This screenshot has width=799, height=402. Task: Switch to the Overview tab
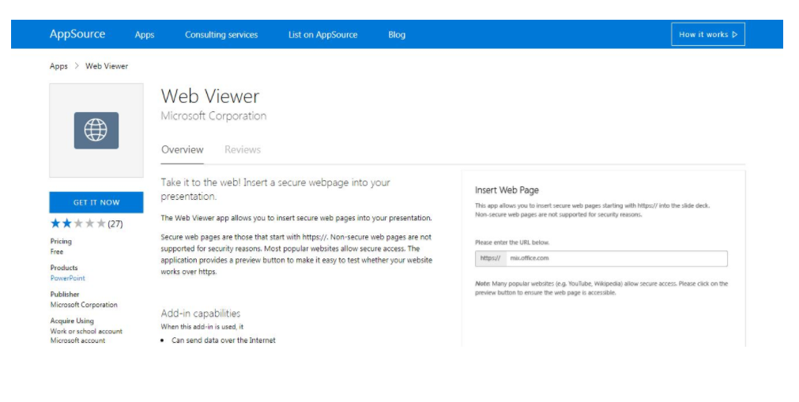point(182,150)
